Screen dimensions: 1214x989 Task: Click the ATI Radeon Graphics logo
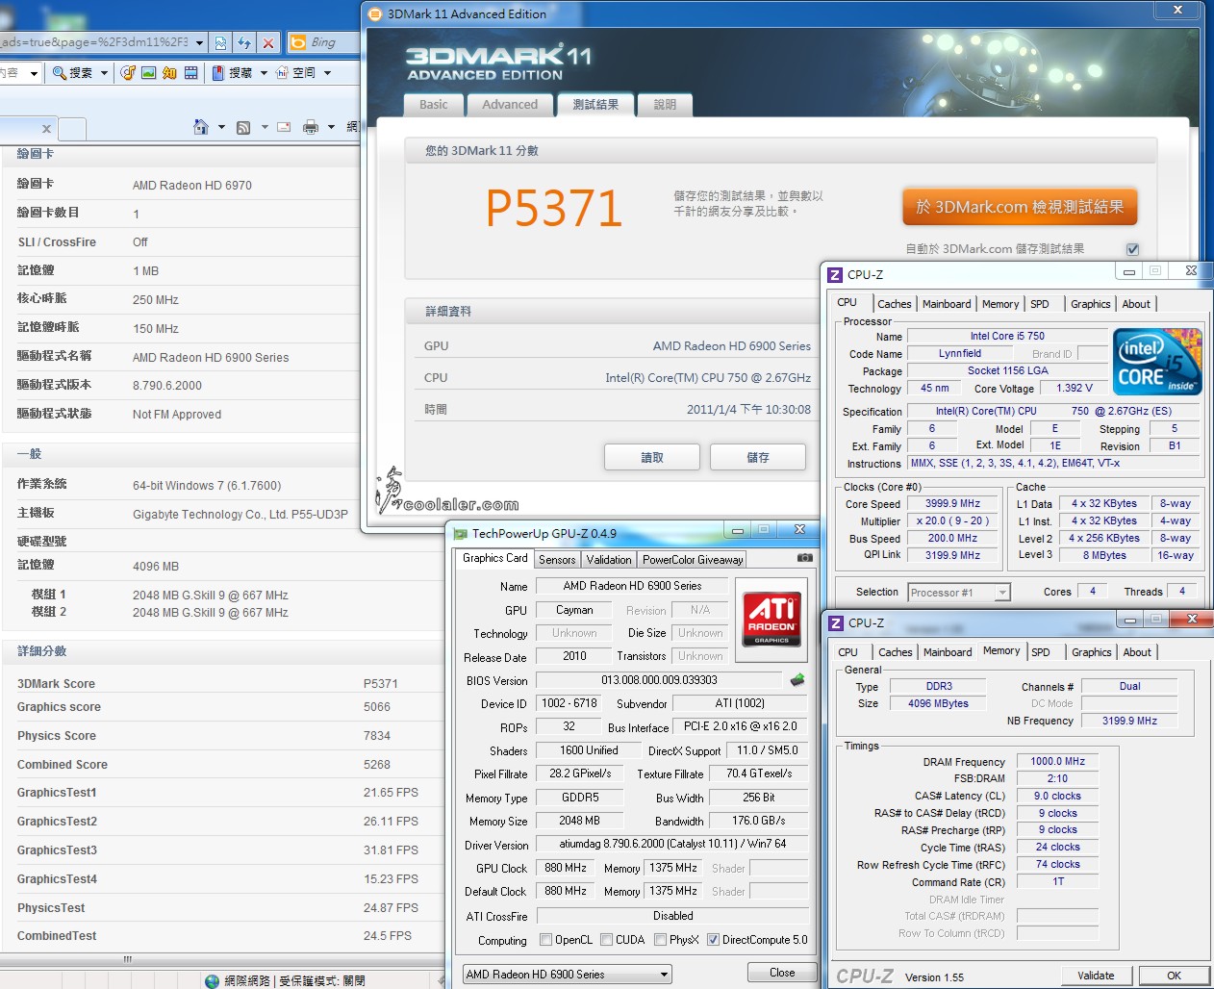[771, 619]
